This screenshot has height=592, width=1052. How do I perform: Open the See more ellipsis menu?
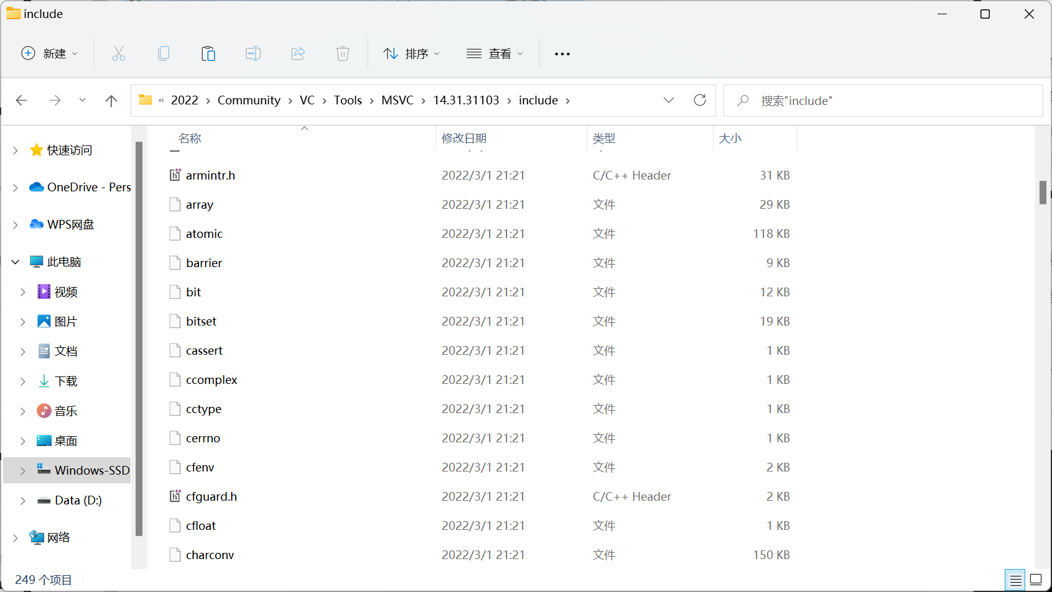[x=562, y=53]
